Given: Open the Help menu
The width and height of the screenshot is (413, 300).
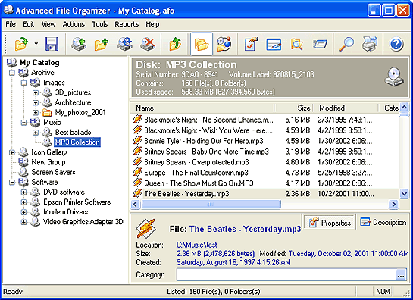Looking at the screenshot, I should (x=152, y=24).
